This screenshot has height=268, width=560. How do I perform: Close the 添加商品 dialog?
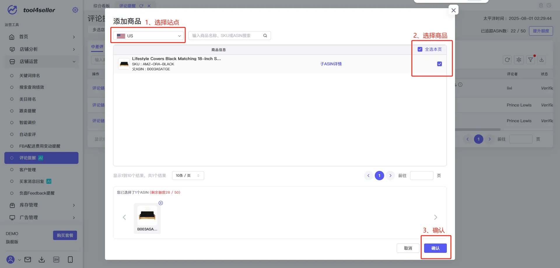pyautogui.click(x=454, y=10)
